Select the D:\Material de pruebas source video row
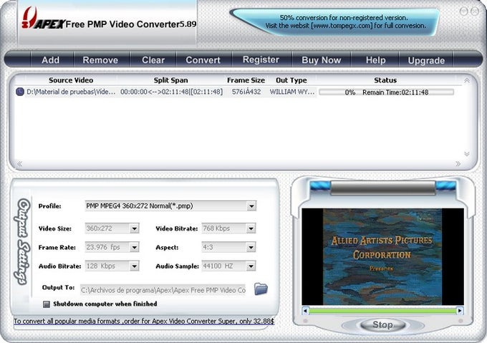The height and width of the screenshot is (343, 487). tap(71, 92)
